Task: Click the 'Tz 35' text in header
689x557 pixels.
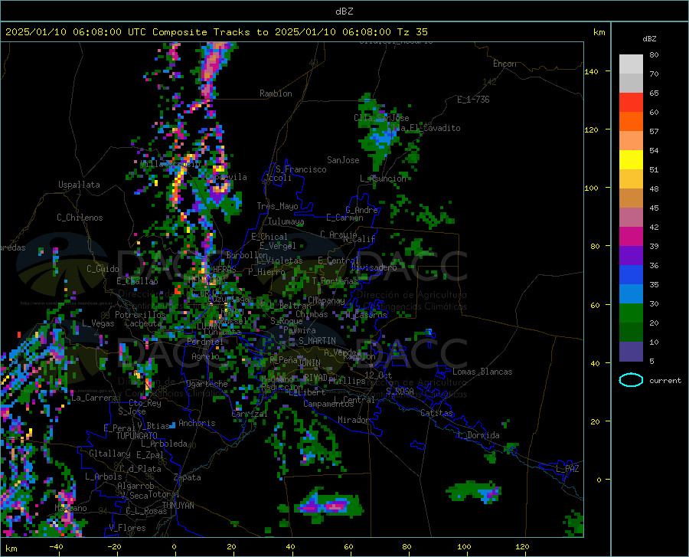Action: [x=412, y=32]
